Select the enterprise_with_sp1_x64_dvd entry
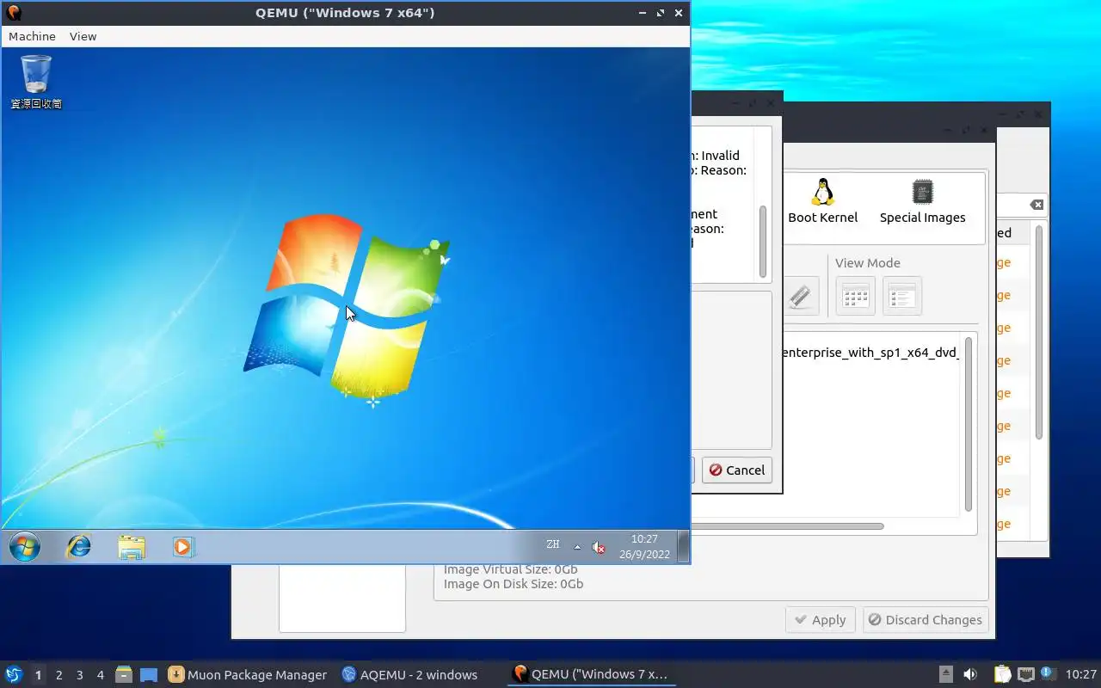This screenshot has width=1101, height=688. tap(871, 353)
